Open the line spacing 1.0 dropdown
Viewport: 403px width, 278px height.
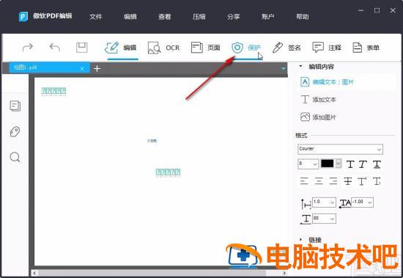coord(324,202)
